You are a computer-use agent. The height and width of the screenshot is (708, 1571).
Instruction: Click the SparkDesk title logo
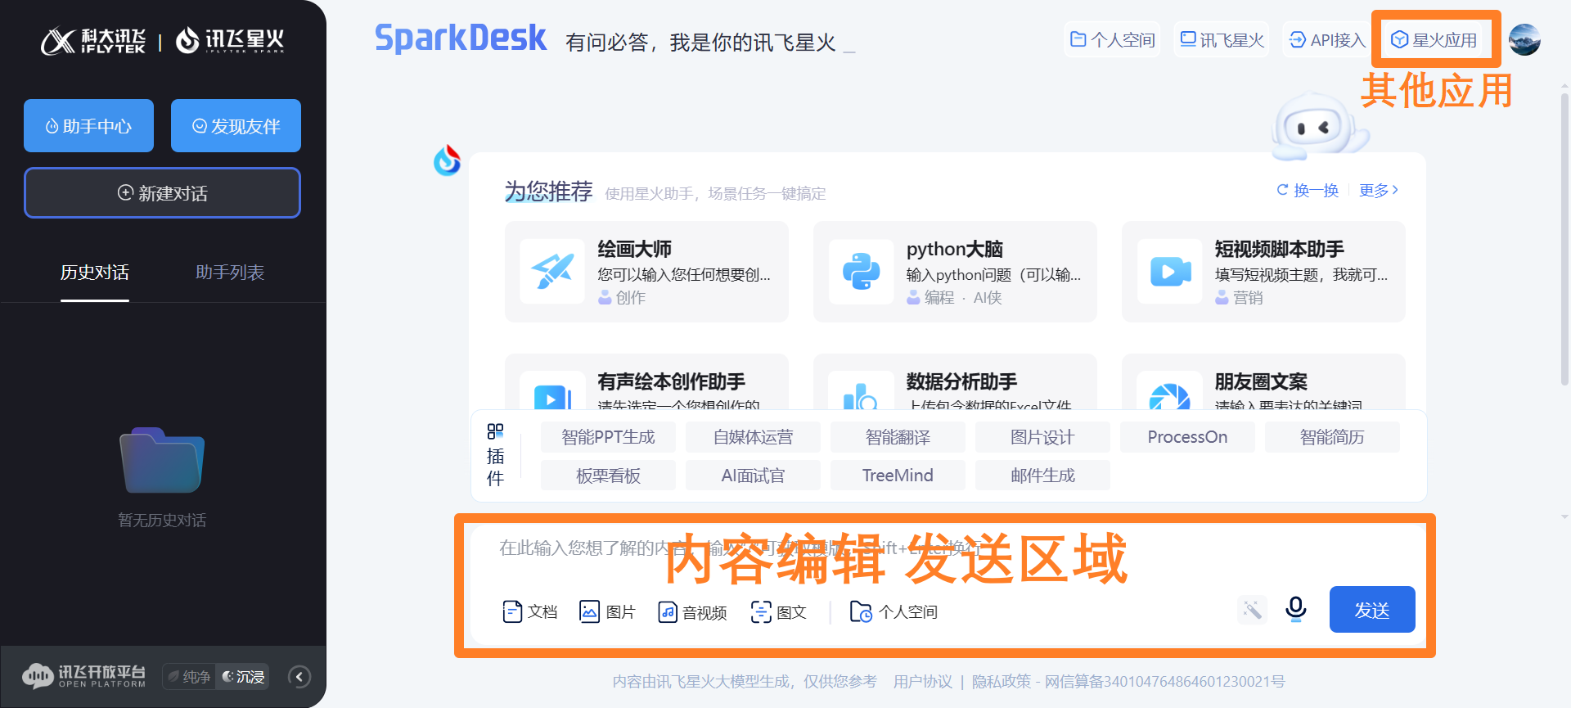click(460, 38)
